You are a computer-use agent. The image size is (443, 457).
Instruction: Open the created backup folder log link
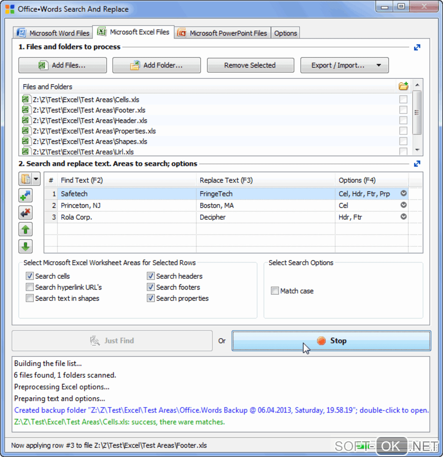click(221, 410)
